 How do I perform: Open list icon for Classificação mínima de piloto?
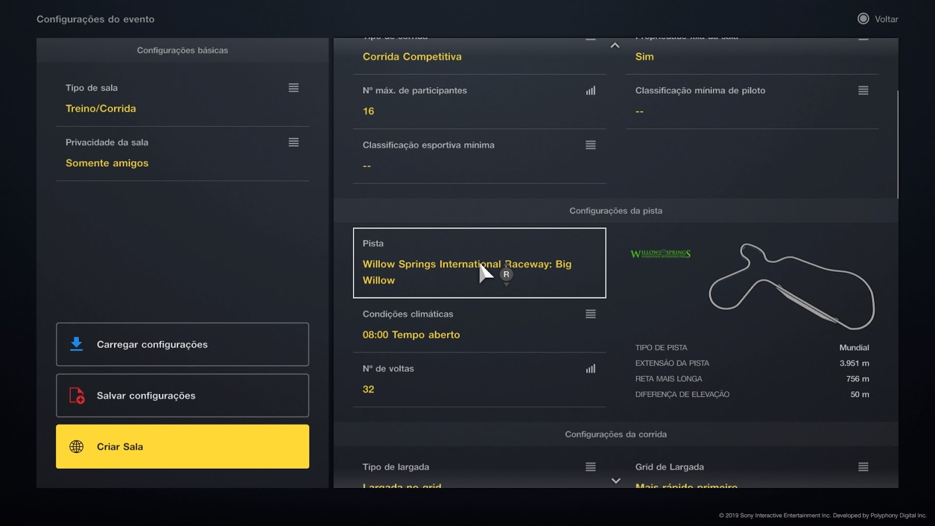pyautogui.click(x=863, y=91)
